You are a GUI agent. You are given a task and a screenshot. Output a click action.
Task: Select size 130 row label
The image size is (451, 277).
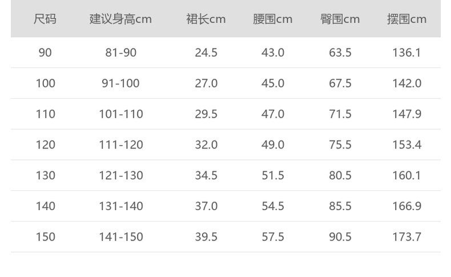point(45,175)
